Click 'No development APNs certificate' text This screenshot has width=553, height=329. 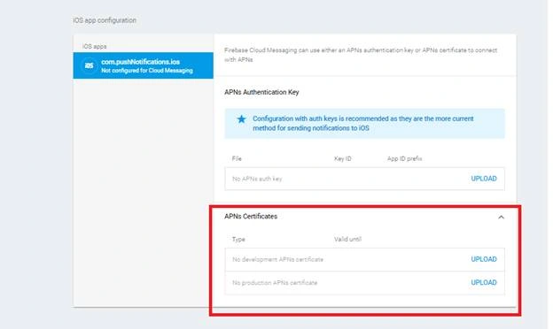click(277, 259)
